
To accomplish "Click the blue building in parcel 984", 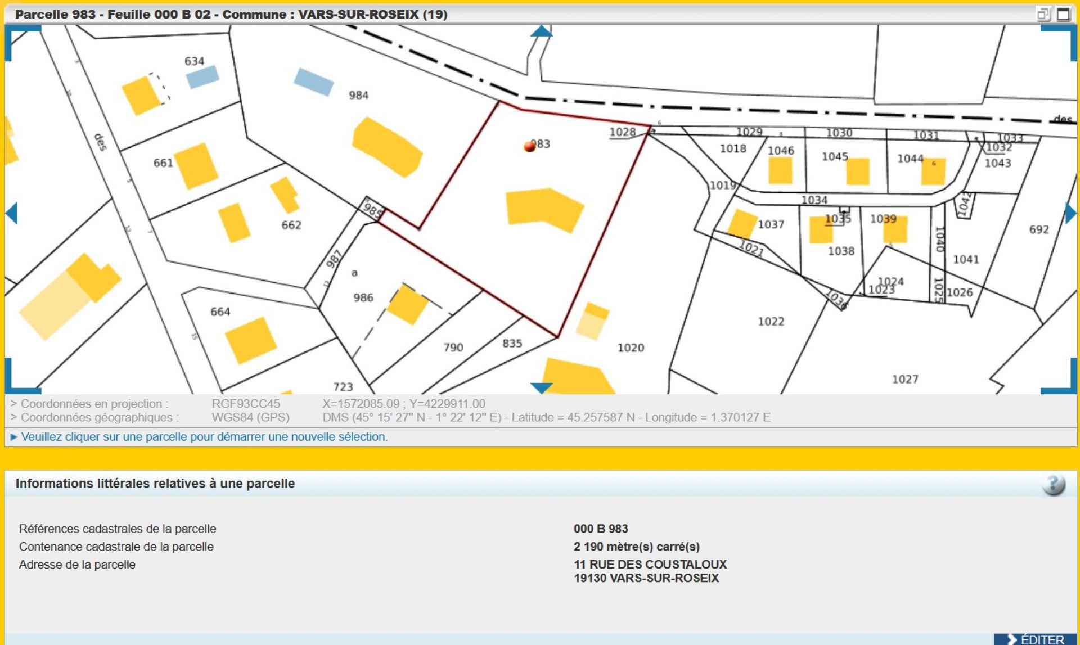I will click(x=313, y=82).
